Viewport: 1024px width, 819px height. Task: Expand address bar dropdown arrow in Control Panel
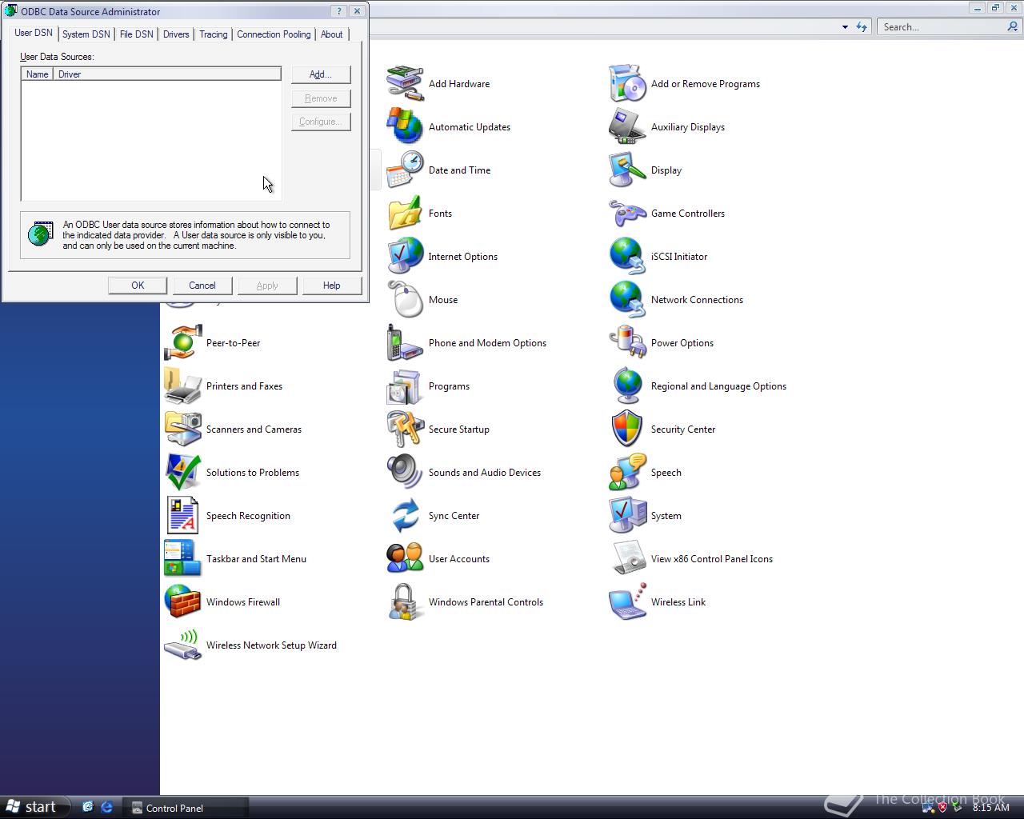845,27
